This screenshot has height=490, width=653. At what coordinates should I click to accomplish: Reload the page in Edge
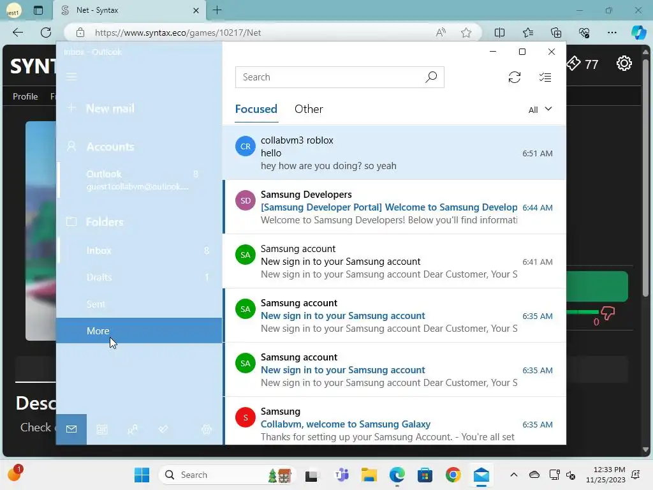46,33
